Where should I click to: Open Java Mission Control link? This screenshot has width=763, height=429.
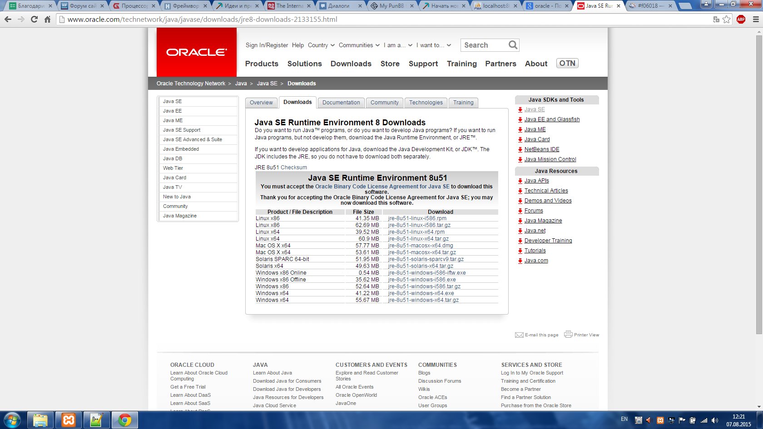(x=550, y=159)
